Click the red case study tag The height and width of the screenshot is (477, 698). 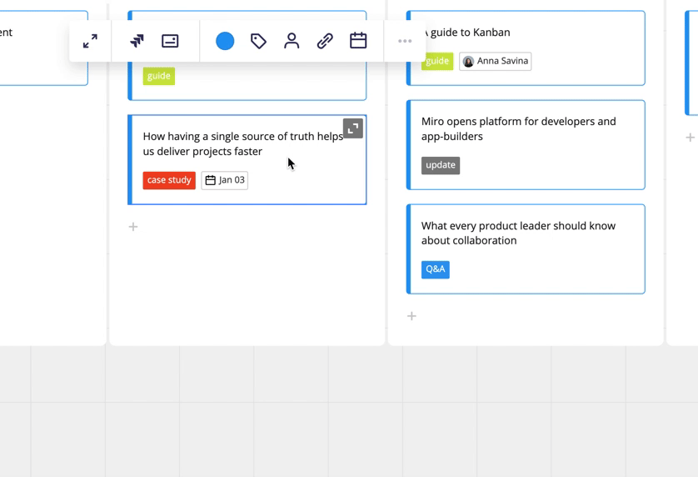point(169,180)
